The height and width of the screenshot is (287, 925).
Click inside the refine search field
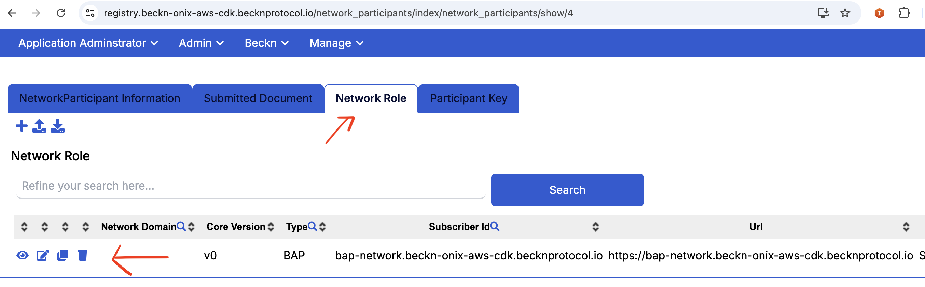click(251, 186)
